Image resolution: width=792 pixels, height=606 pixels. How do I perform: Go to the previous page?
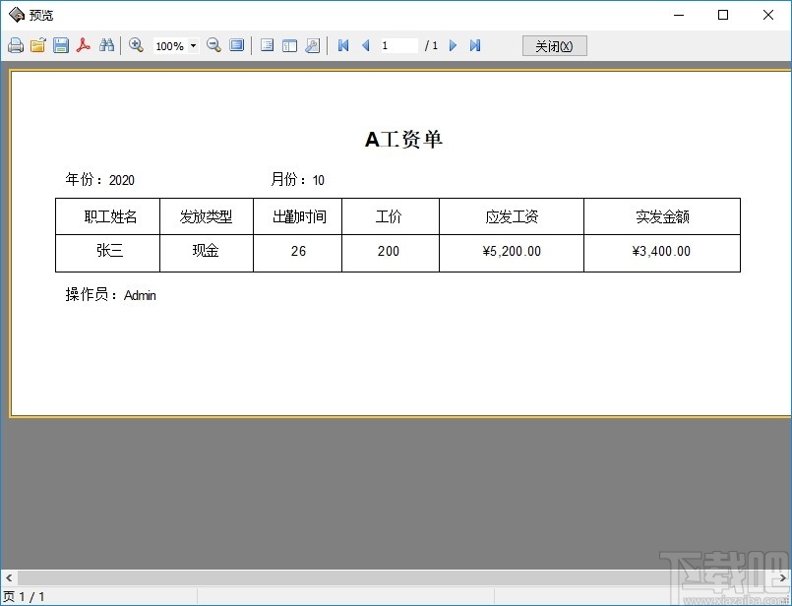[x=364, y=45]
